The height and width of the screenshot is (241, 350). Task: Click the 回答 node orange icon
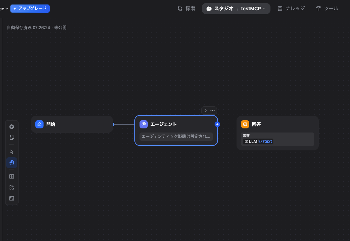coord(245,124)
